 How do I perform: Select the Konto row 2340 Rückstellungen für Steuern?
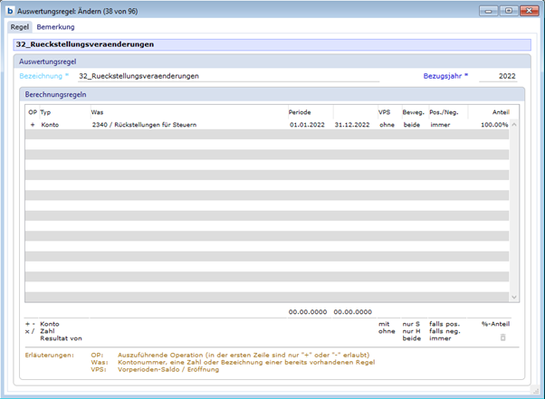click(x=145, y=124)
